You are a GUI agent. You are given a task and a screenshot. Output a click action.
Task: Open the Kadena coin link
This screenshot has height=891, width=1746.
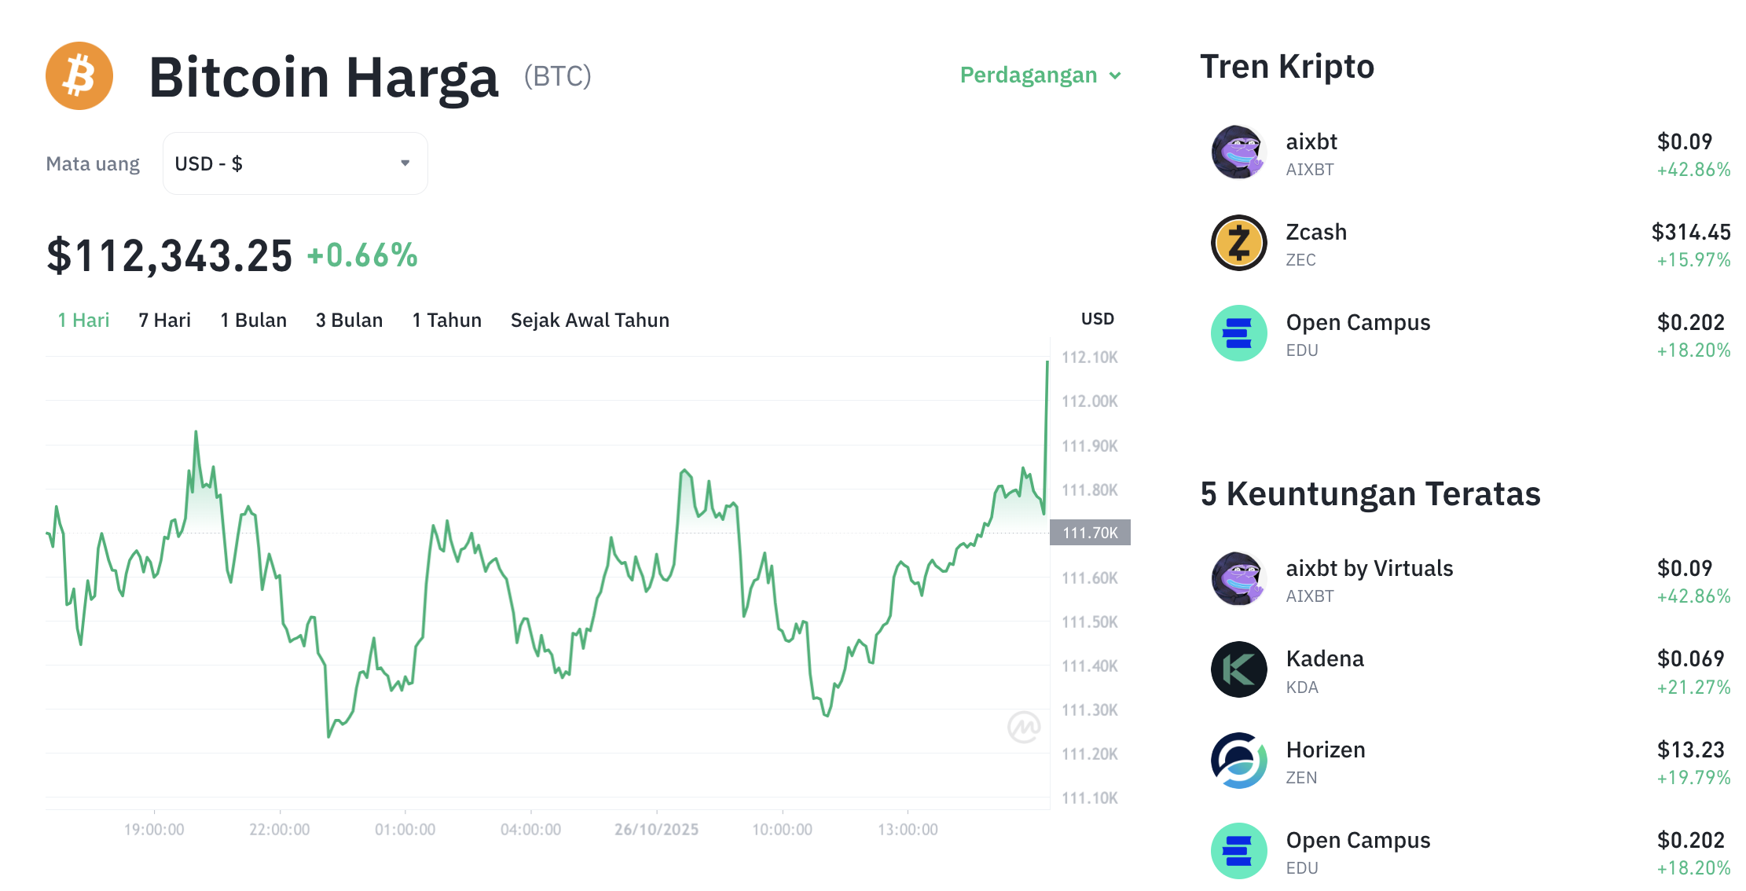[1324, 659]
